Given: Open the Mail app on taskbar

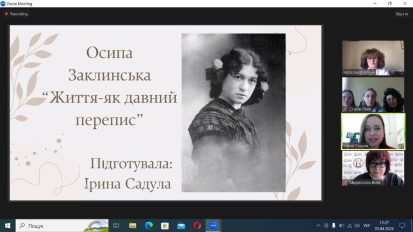Looking at the screenshot, I should [181, 226].
